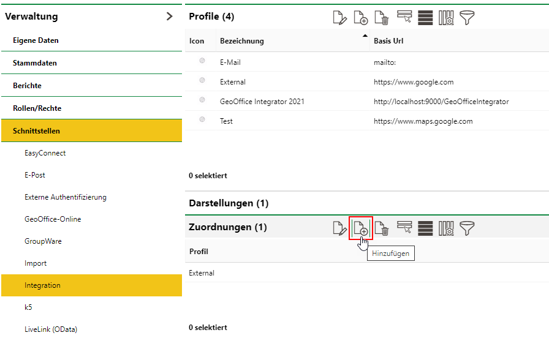Select the radio icon of the Test row
The height and width of the screenshot is (338, 549).
coord(202,120)
